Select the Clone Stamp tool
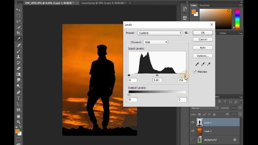Viewport: 258px width, 145px height. point(19,57)
